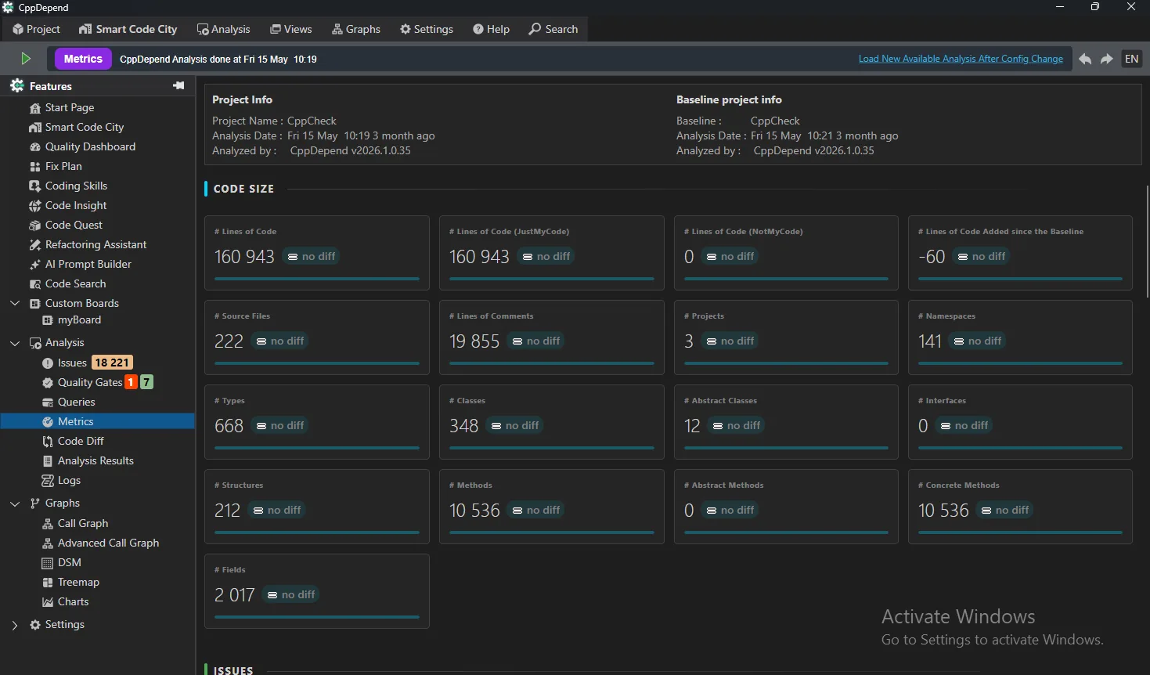Click the vertical scrollbar of the metrics page
The image size is (1150, 675).
(1147, 241)
